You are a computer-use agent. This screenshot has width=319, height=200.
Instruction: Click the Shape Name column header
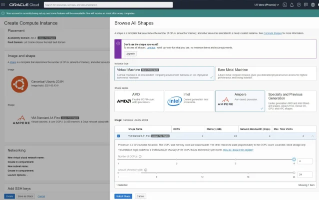pos(135,129)
